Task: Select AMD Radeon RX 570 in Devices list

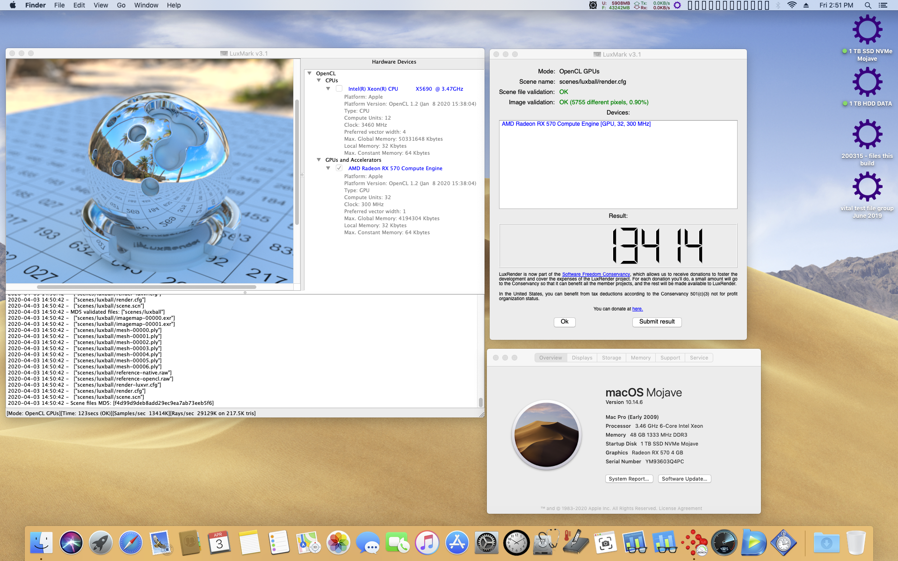Action: 576,124
